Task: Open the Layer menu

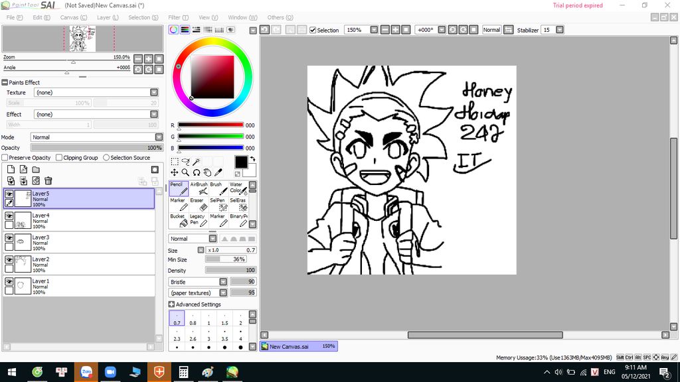Action: 108,17
